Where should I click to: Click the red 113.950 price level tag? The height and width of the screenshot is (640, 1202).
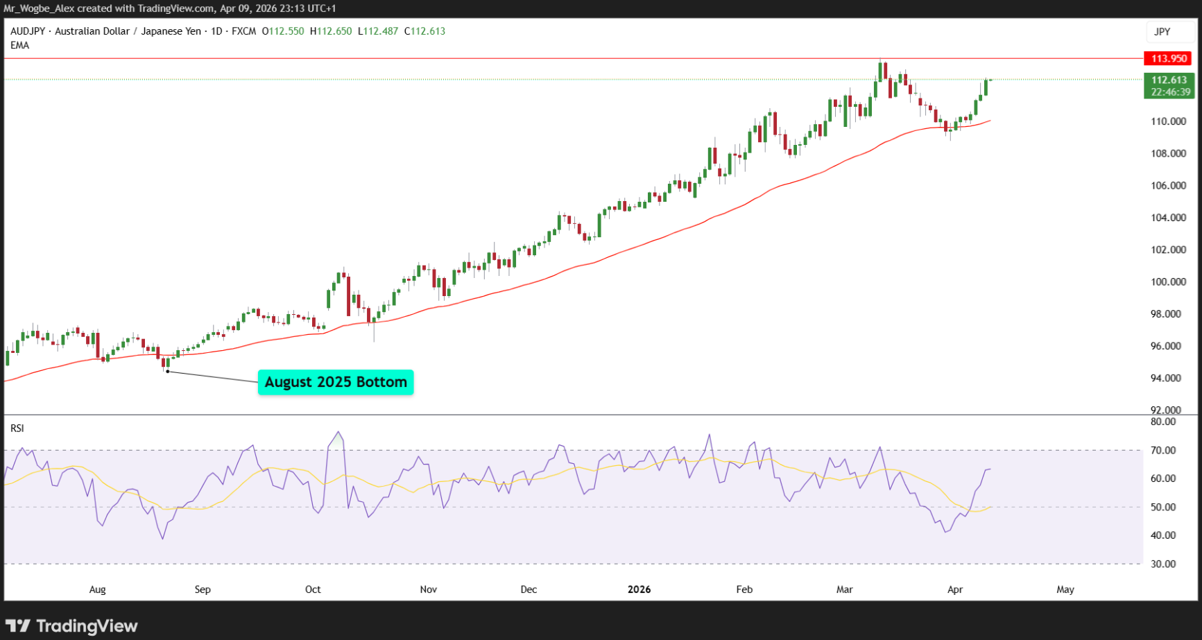click(1167, 59)
